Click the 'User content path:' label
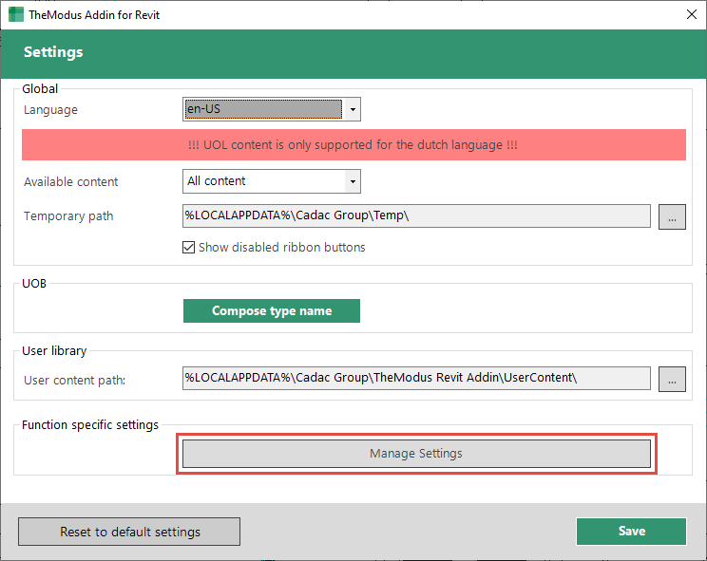 74,381
